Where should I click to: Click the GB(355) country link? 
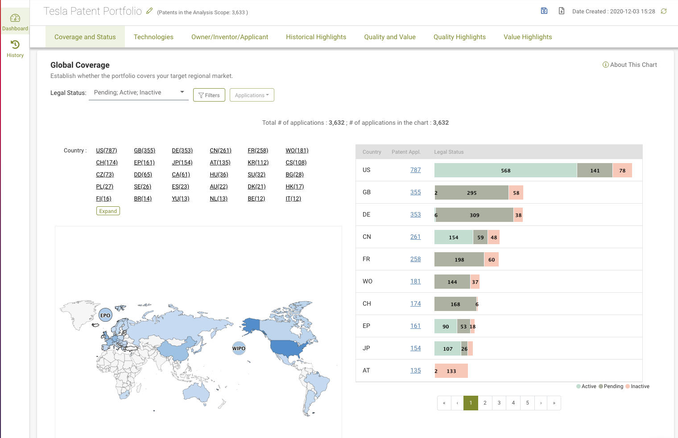[145, 151]
